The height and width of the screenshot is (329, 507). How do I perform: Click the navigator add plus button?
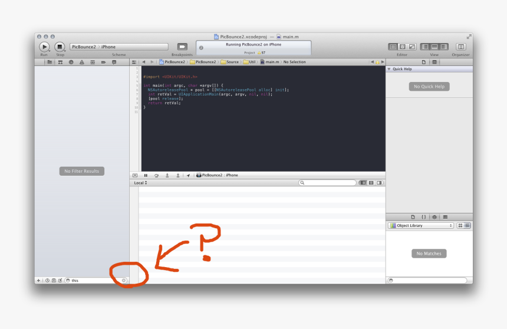point(38,281)
